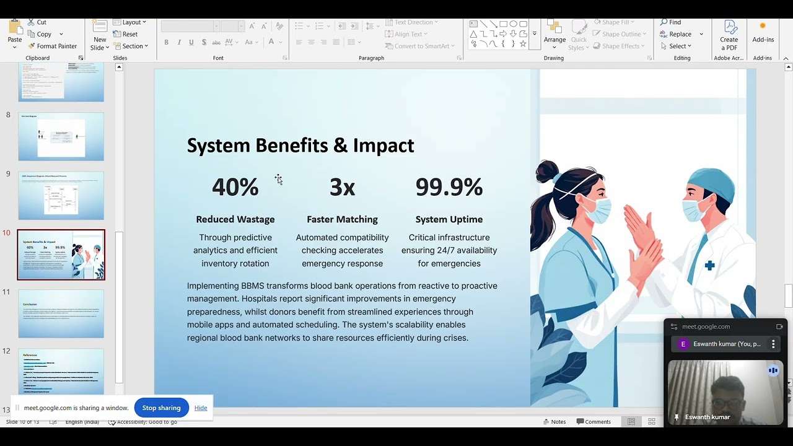The height and width of the screenshot is (446, 793).
Task: Open the Align Text menu
Action: pos(406,34)
